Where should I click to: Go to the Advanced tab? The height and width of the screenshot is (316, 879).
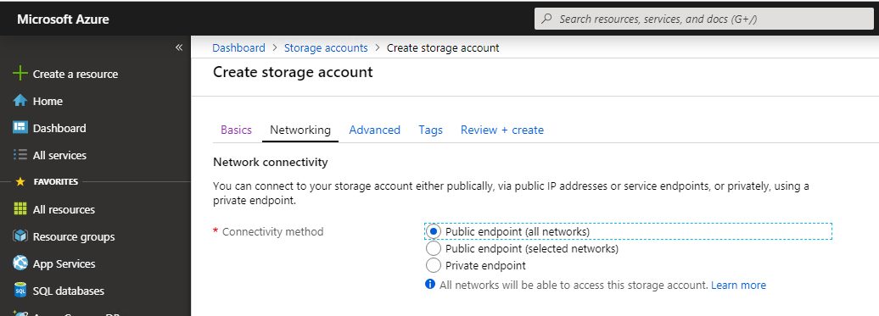pos(374,130)
